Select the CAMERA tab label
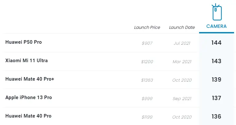Viewport: 236px width, 125px height. [x=217, y=26]
